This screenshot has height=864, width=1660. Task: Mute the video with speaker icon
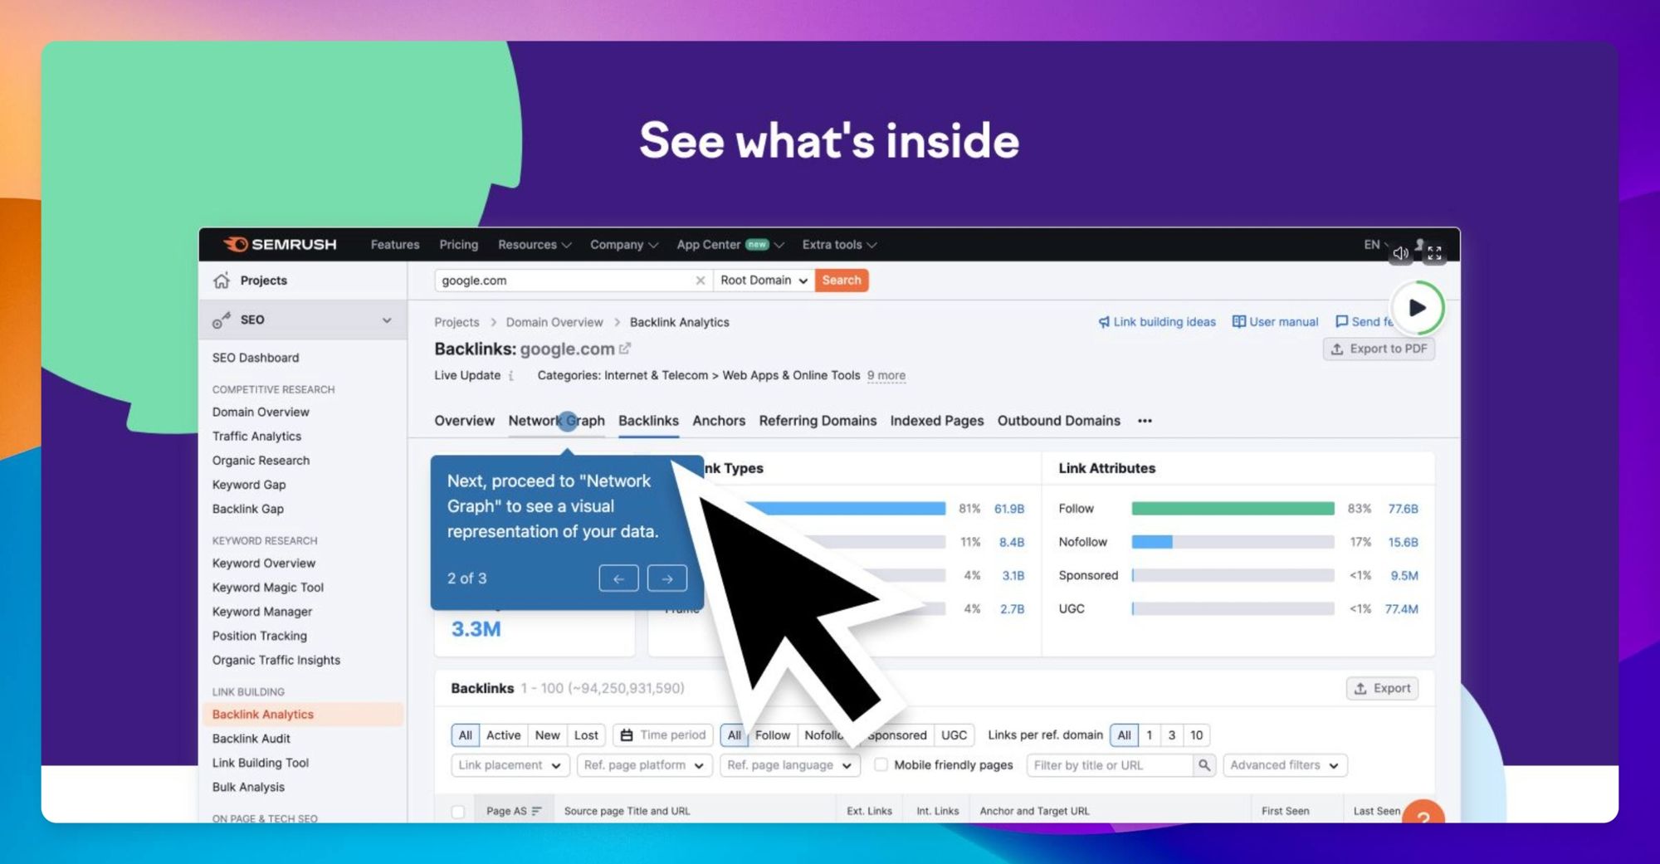pos(1401,253)
